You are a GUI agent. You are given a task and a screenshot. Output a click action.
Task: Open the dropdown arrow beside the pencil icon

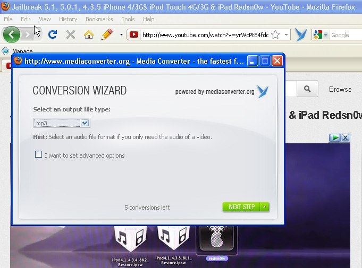[x=121, y=35]
